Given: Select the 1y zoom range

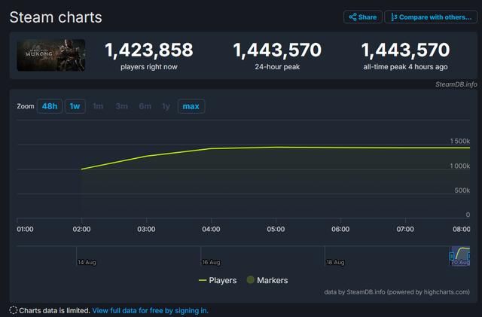Looking at the screenshot, I should click(166, 106).
